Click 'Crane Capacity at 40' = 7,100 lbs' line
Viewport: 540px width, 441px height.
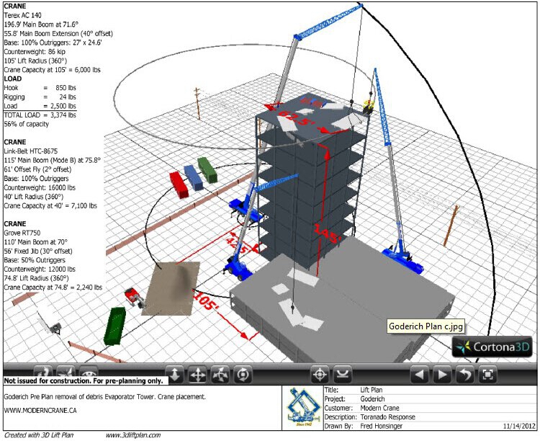[x=50, y=205]
